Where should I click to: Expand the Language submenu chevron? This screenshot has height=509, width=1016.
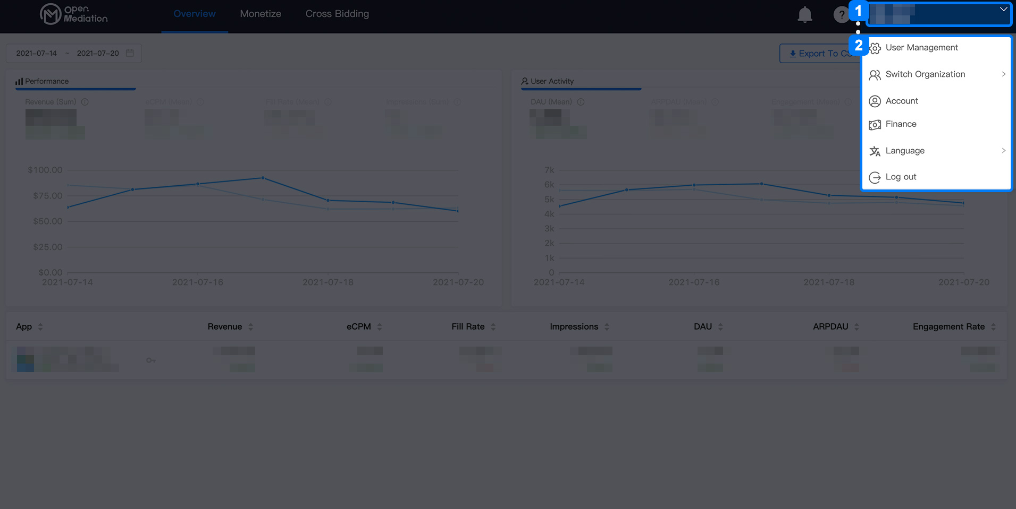tap(1004, 151)
